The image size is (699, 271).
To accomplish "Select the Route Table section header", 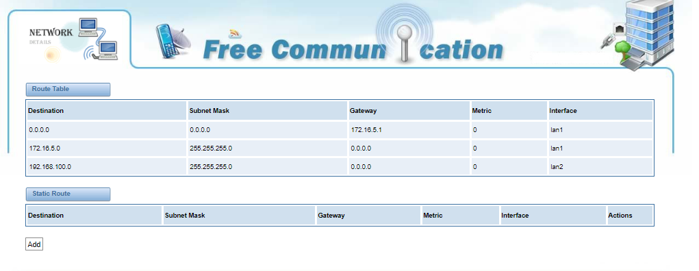I will point(68,89).
